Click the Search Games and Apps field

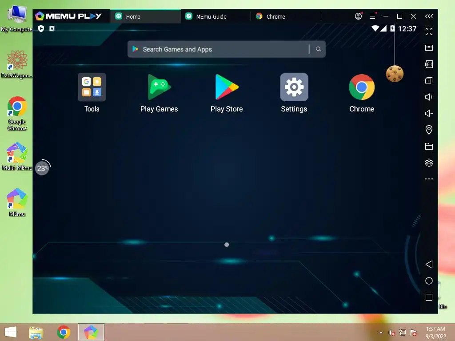pyautogui.click(x=226, y=49)
